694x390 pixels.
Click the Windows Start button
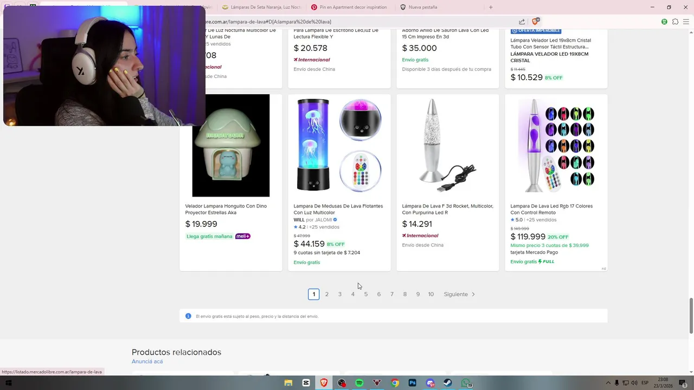click(8, 383)
